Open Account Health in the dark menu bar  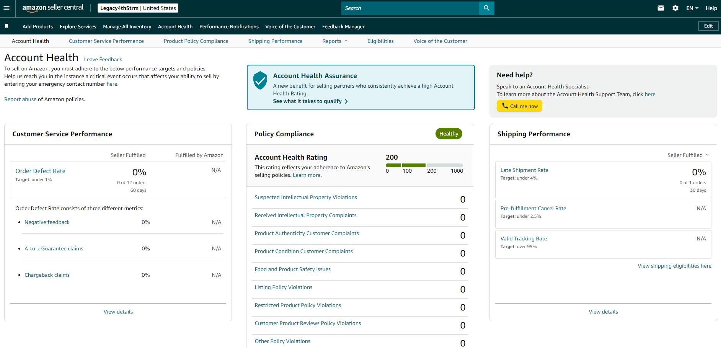[175, 26]
